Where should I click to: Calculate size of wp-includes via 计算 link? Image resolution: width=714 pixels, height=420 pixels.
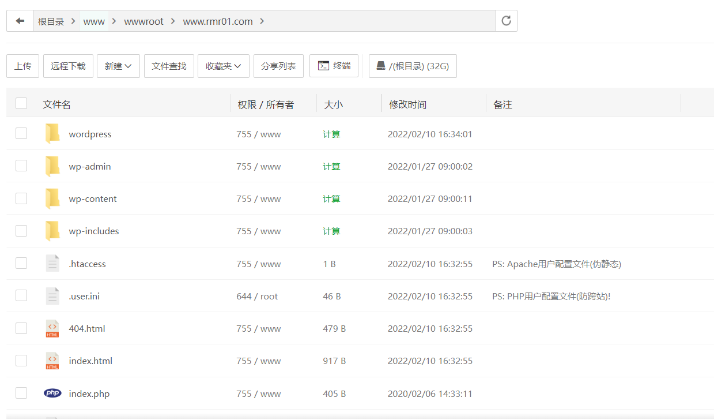point(331,231)
